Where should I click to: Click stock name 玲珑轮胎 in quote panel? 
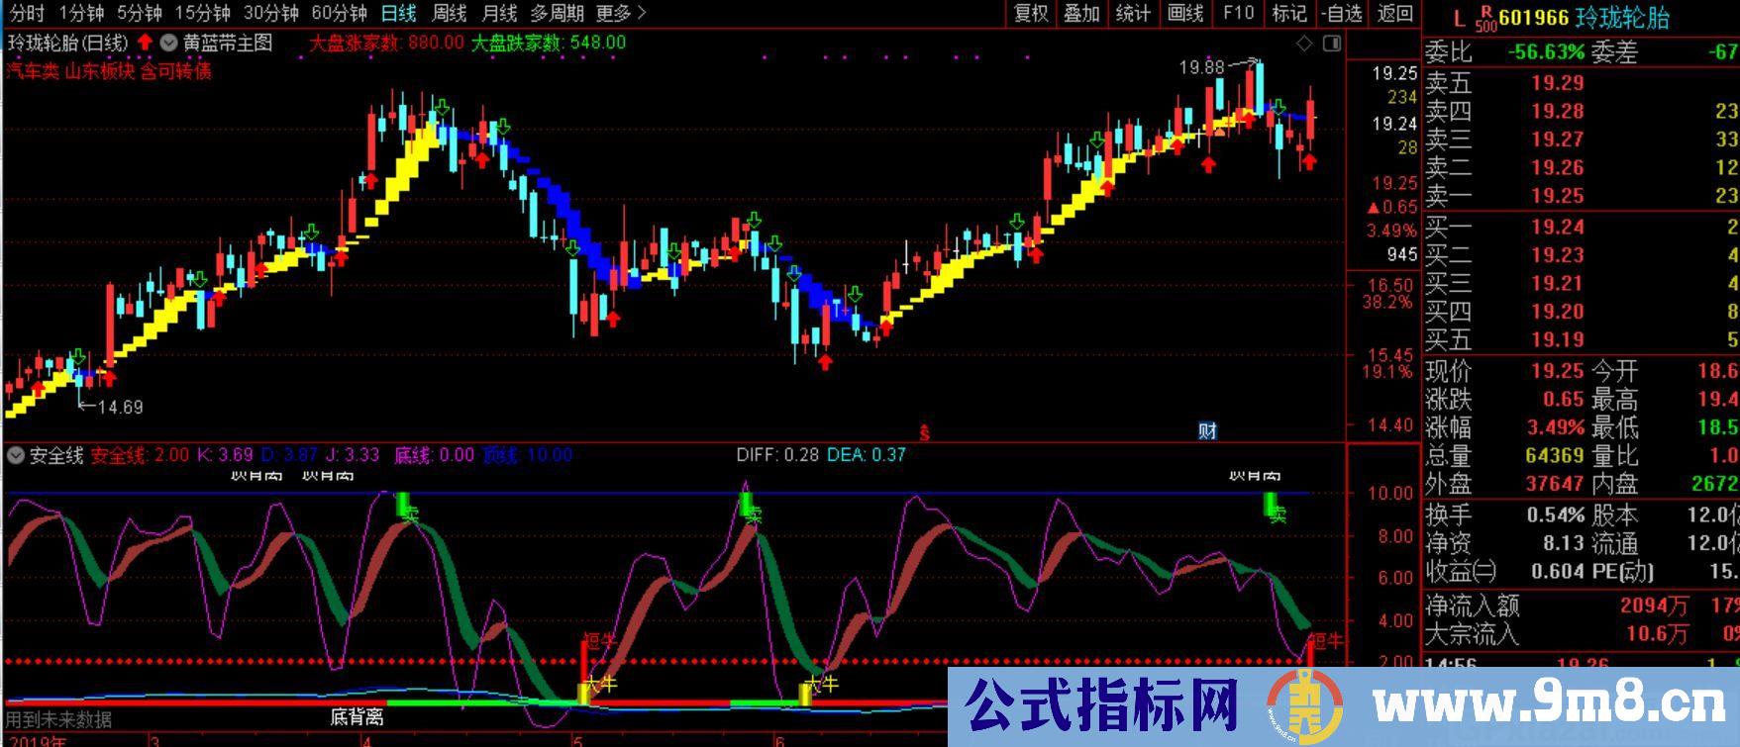[x=1623, y=18]
